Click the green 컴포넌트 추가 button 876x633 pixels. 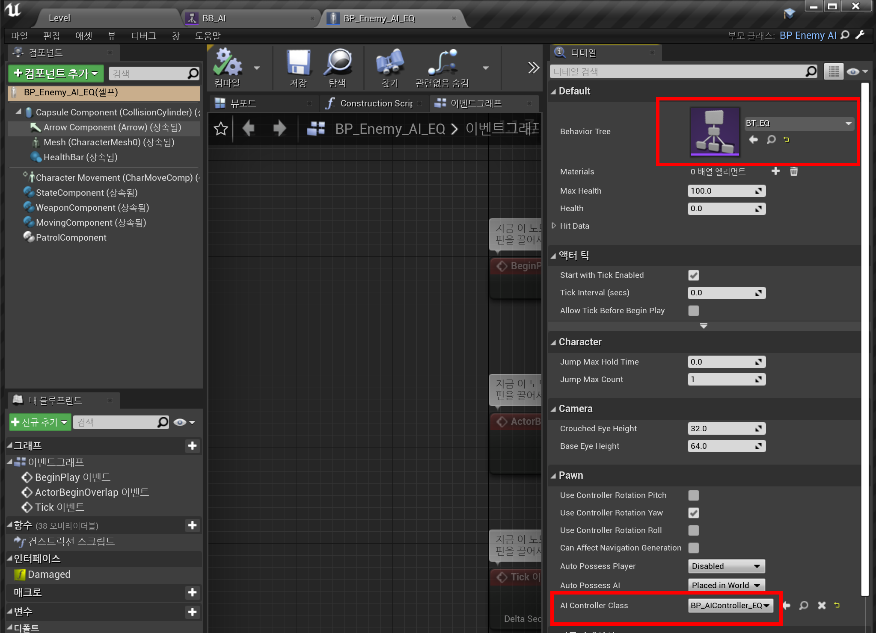(56, 74)
